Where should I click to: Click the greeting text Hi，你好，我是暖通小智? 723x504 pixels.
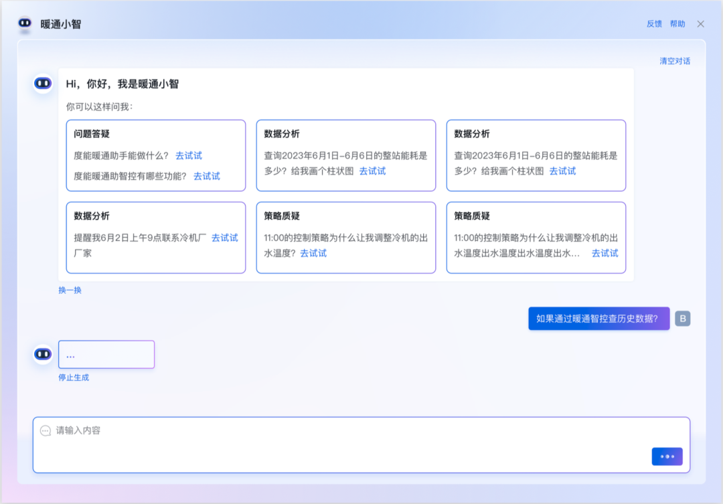point(123,84)
